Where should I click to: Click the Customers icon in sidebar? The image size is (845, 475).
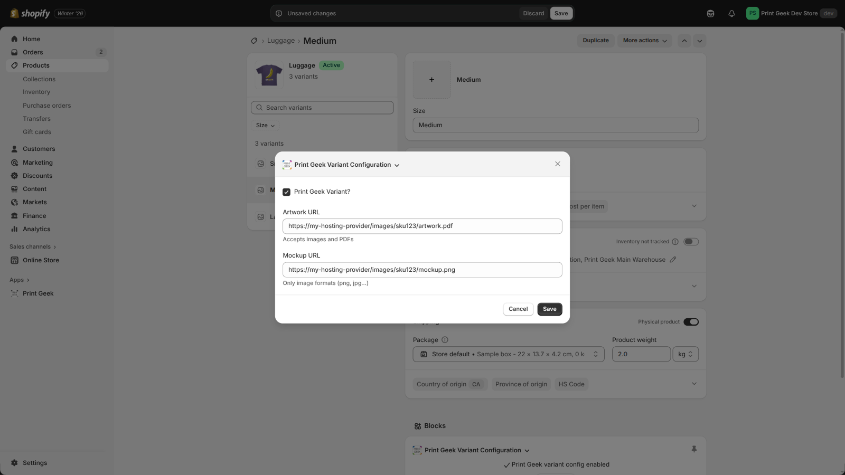point(14,149)
